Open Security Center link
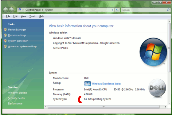Viewport: 172px width, 115px height. pyautogui.click(x=17, y=98)
